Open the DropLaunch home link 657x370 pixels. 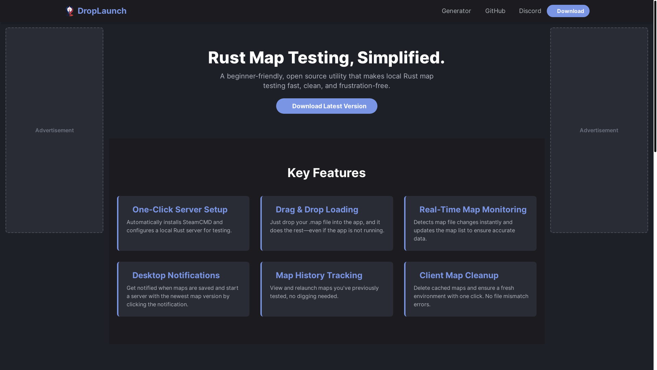96,11
